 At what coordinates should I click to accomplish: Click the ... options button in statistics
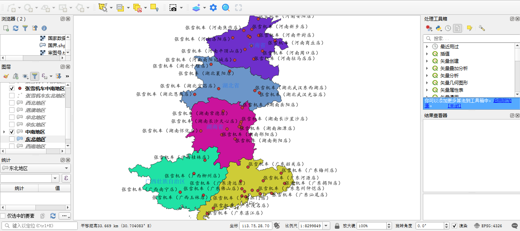[65, 216]
